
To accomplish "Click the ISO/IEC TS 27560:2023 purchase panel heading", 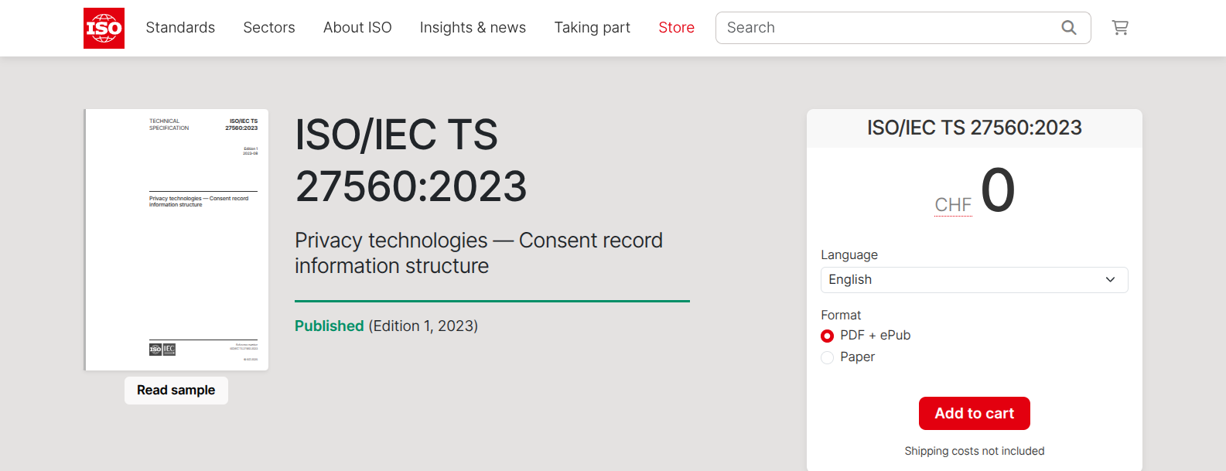I will pos(975,128).
